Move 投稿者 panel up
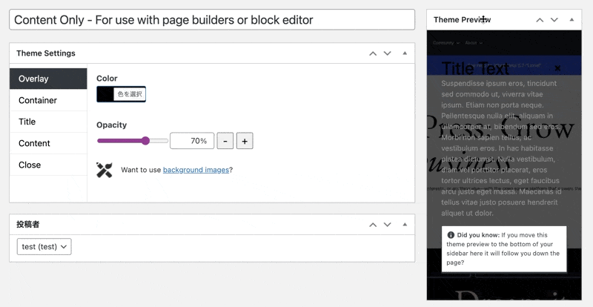 point(373,225)
